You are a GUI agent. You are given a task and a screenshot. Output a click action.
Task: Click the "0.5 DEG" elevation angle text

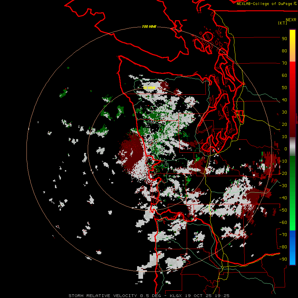click(151, 296)
